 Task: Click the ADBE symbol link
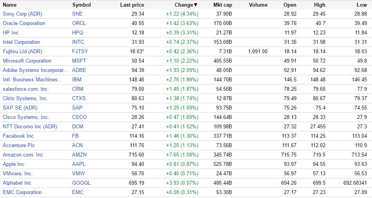(79, 70)
